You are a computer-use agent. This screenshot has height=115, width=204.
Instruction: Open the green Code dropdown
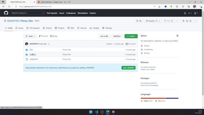(131, 36)
